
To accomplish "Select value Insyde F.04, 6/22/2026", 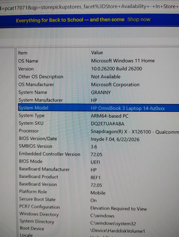I will point(115,139).
